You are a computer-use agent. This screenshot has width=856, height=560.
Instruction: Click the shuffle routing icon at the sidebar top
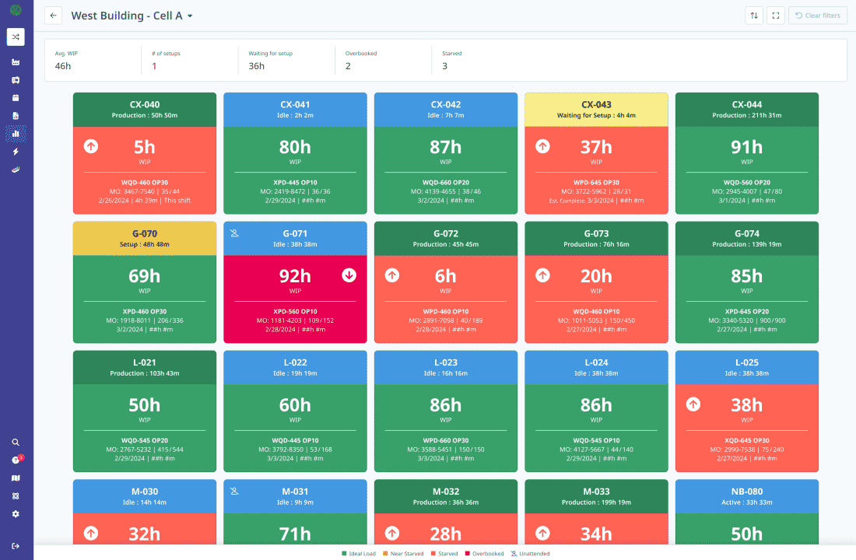pyautogui.click(x=16, y=37)
